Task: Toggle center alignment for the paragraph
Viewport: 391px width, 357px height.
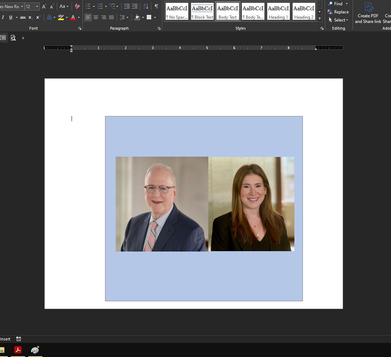Action: click(x=96, y=17)
